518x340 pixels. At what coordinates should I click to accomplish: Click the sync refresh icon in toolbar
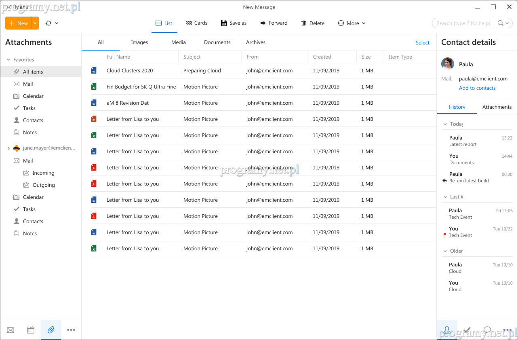[48, 23]
